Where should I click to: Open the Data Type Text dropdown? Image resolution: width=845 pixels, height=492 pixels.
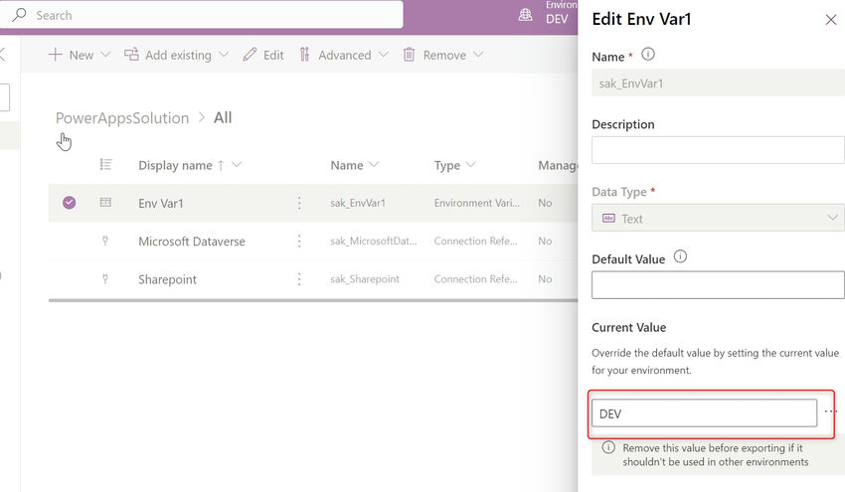718,219
